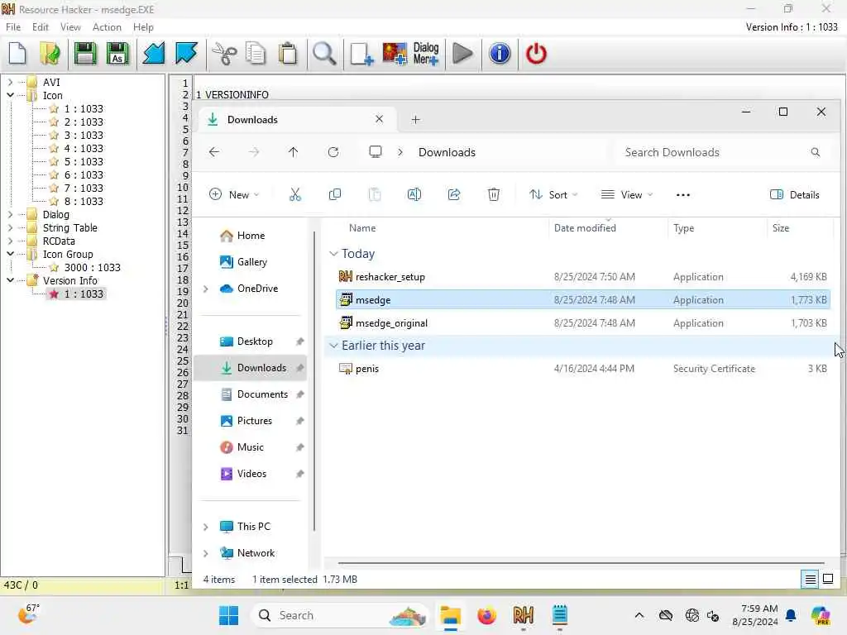847x635 pixels.
Task: Open Action menu in Resource Hacker
Action: tap(107, 27)
